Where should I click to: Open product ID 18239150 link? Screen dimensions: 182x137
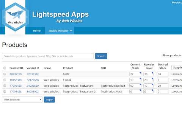pyautogui.click(x=16, y=74)
